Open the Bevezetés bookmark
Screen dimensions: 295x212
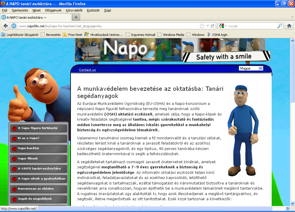[51, 34]
